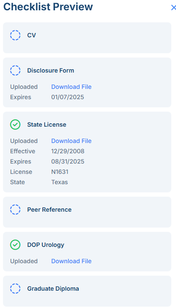Select the State License heading
The image size is (176, 307).
coord(47,125)
